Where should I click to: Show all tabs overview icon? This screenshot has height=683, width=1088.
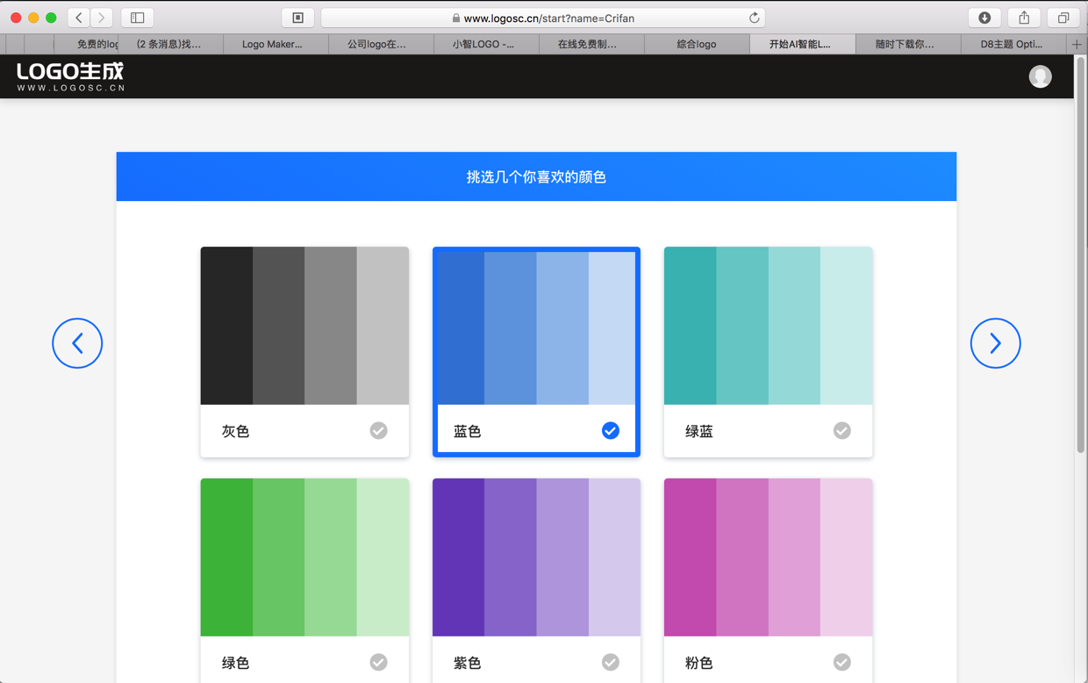[x=1063, y=18]
